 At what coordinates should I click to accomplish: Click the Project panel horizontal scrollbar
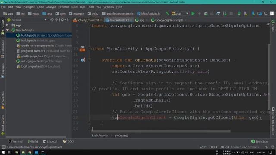pyautogui.click(x=36, y=136)
